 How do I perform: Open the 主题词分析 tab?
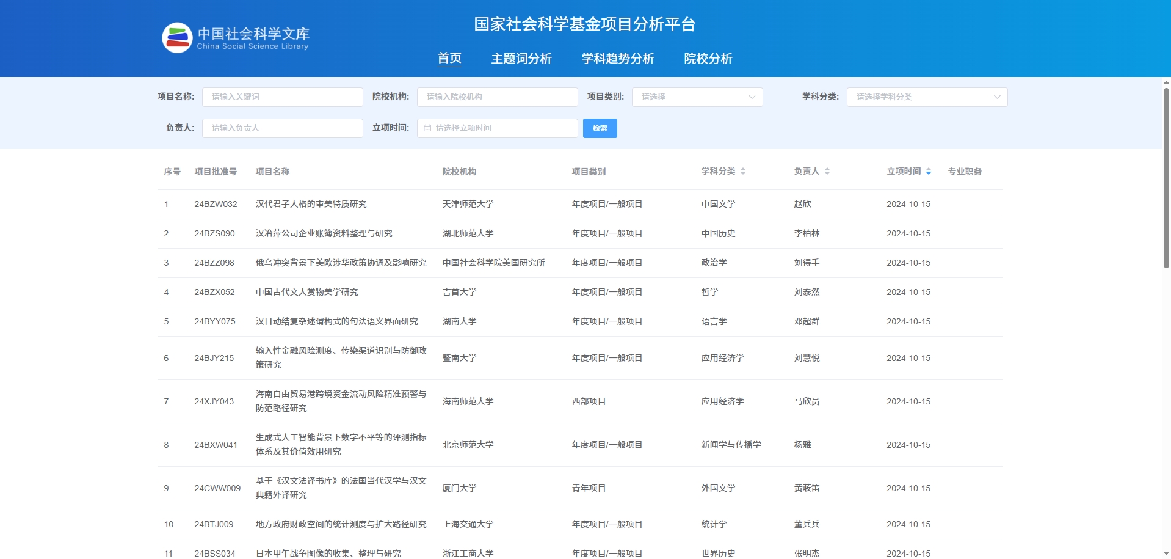[x=521, y=59]
